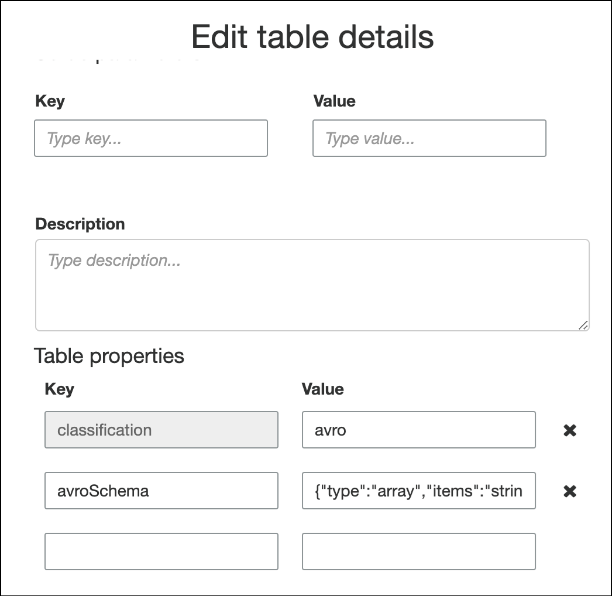612x596 pixels.
Task: Click the Description label
Action: [x=80, y=224]
